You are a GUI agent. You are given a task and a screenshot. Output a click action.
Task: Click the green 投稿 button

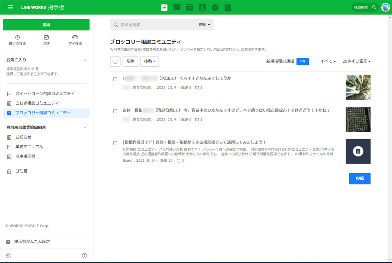point(46,25)
